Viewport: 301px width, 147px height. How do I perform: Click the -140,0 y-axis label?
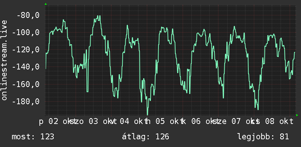coord(26,67)
